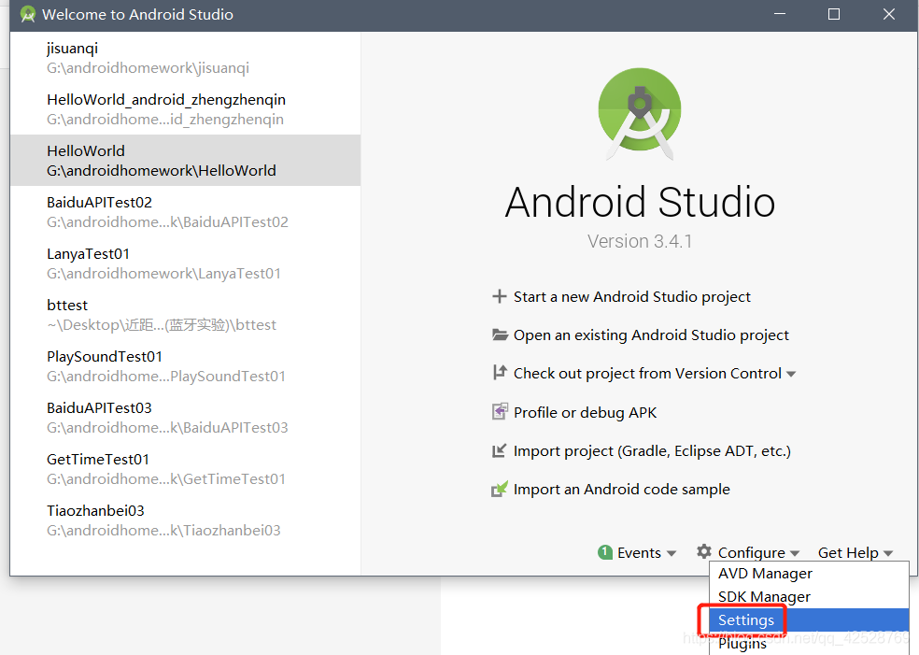This screenshot has width=919, height=655.
Task: Open recent project LanyaTest01
Action: click(185, 263)
